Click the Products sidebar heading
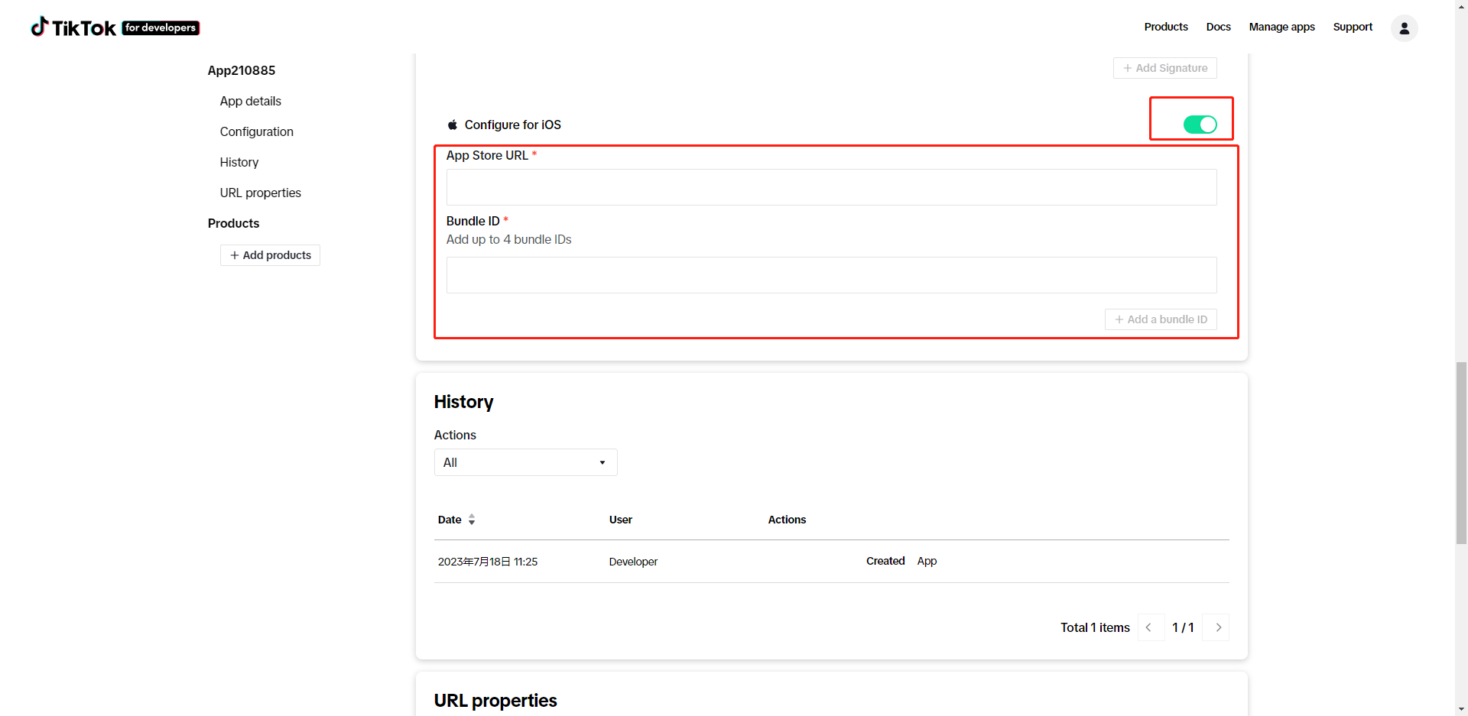 [x=233, y=223]
